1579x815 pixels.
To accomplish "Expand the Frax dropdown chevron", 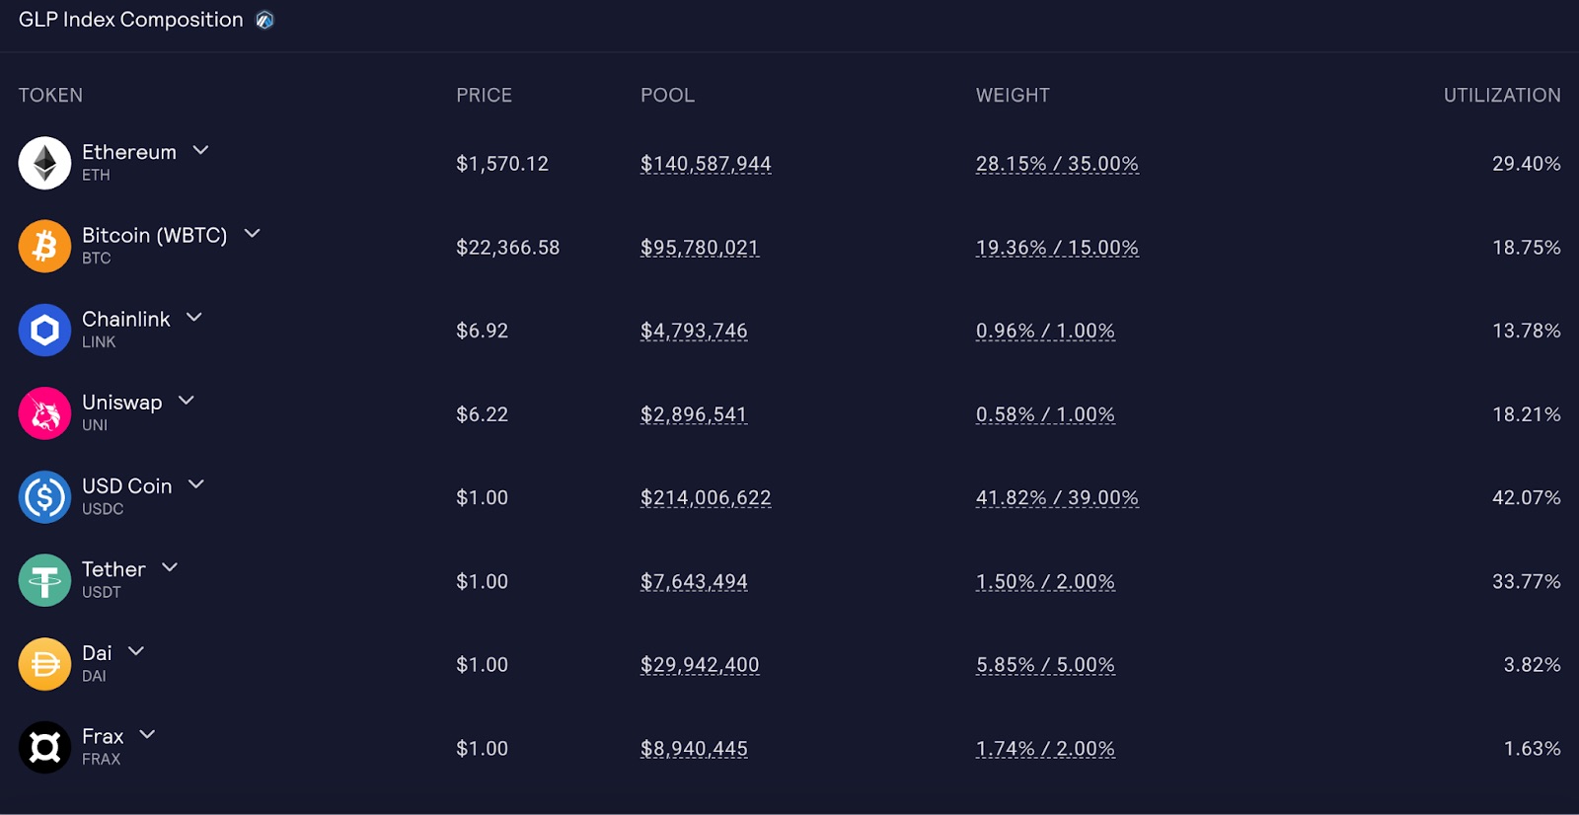I will (x=148, y=734).
